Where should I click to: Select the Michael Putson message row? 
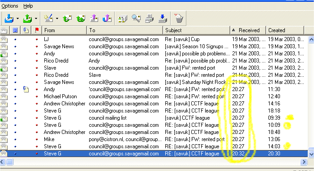tap(154, 96)
